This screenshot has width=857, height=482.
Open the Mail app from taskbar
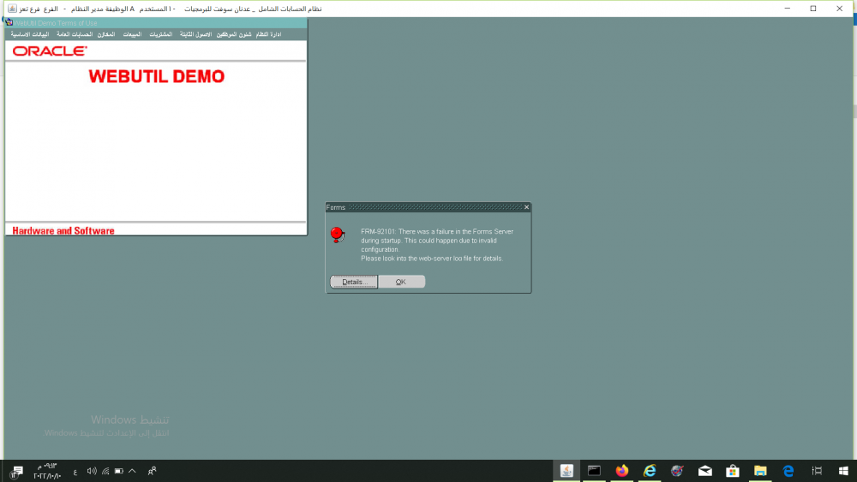tap(704, 471)
